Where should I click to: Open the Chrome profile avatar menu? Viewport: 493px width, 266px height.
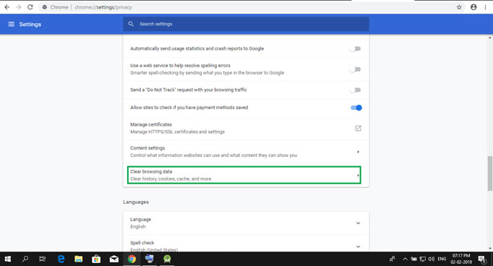point(473,7)
